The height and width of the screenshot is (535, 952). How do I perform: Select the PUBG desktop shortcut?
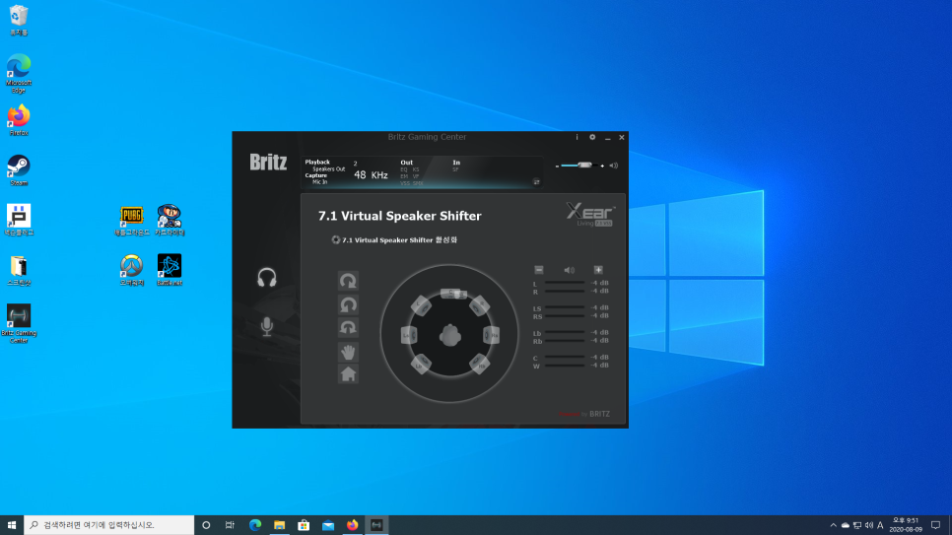pyautogui.click(x=132, y=221)
